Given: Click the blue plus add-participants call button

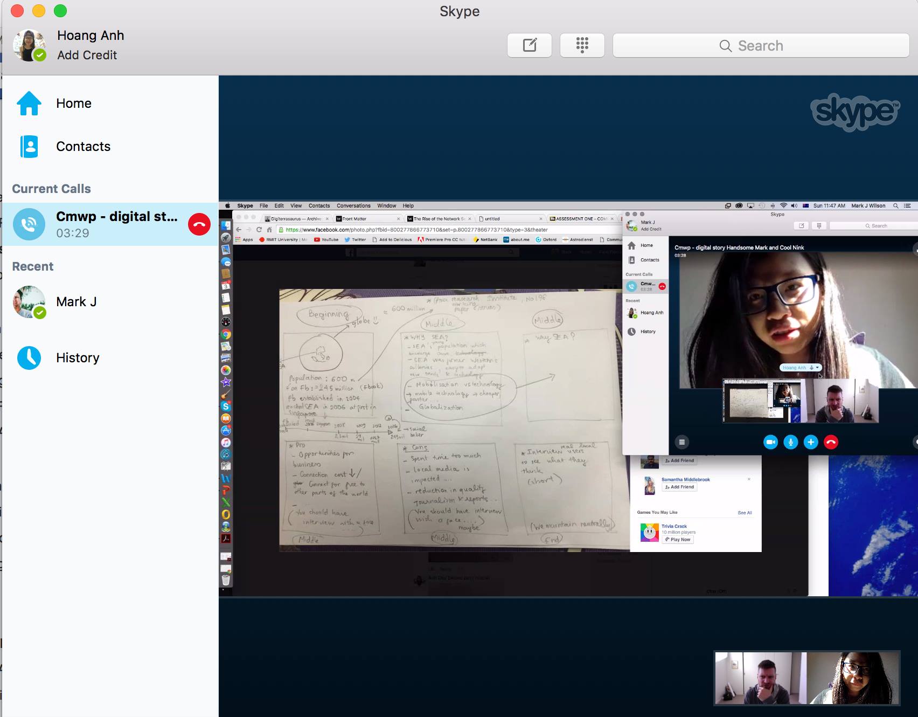Looking at the screenshot, I should point(810,442).
